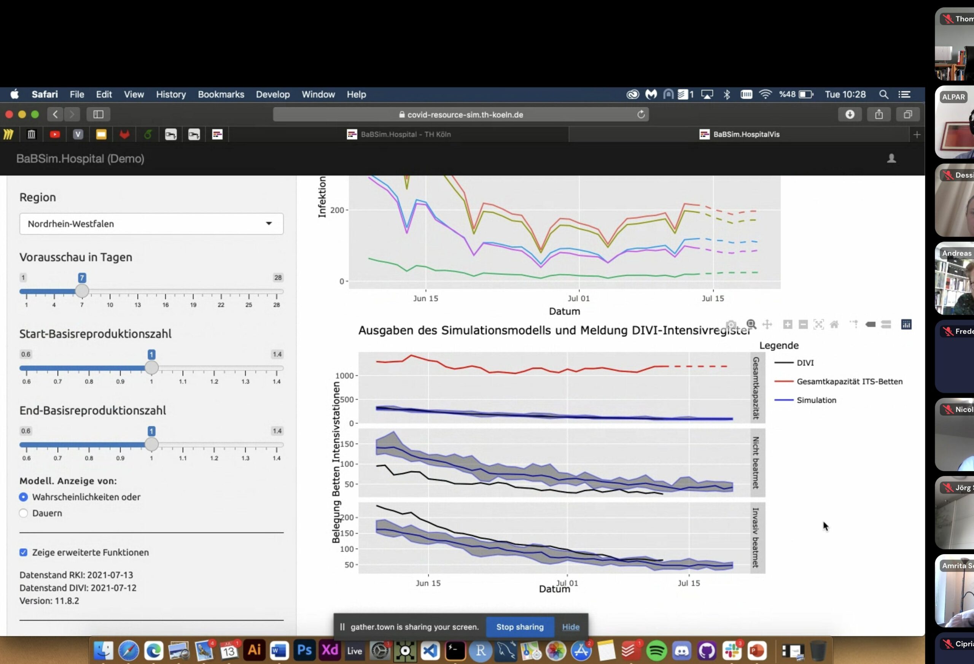974x664 pixels.
Task: Show Safari tab overview
Action: coord(908,114)
